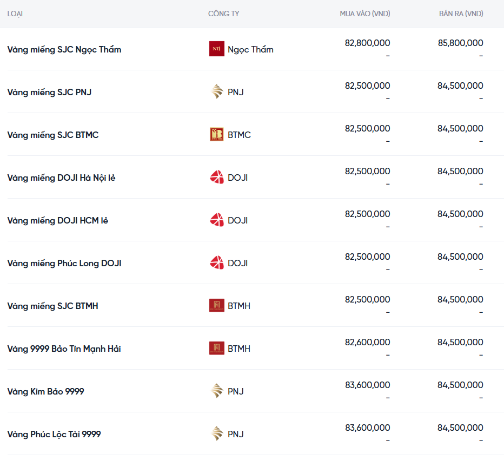
Task: Select Vàng miếng DOJI HCM lẻ title
Action: pyautogui.click(x=57, y=221)
